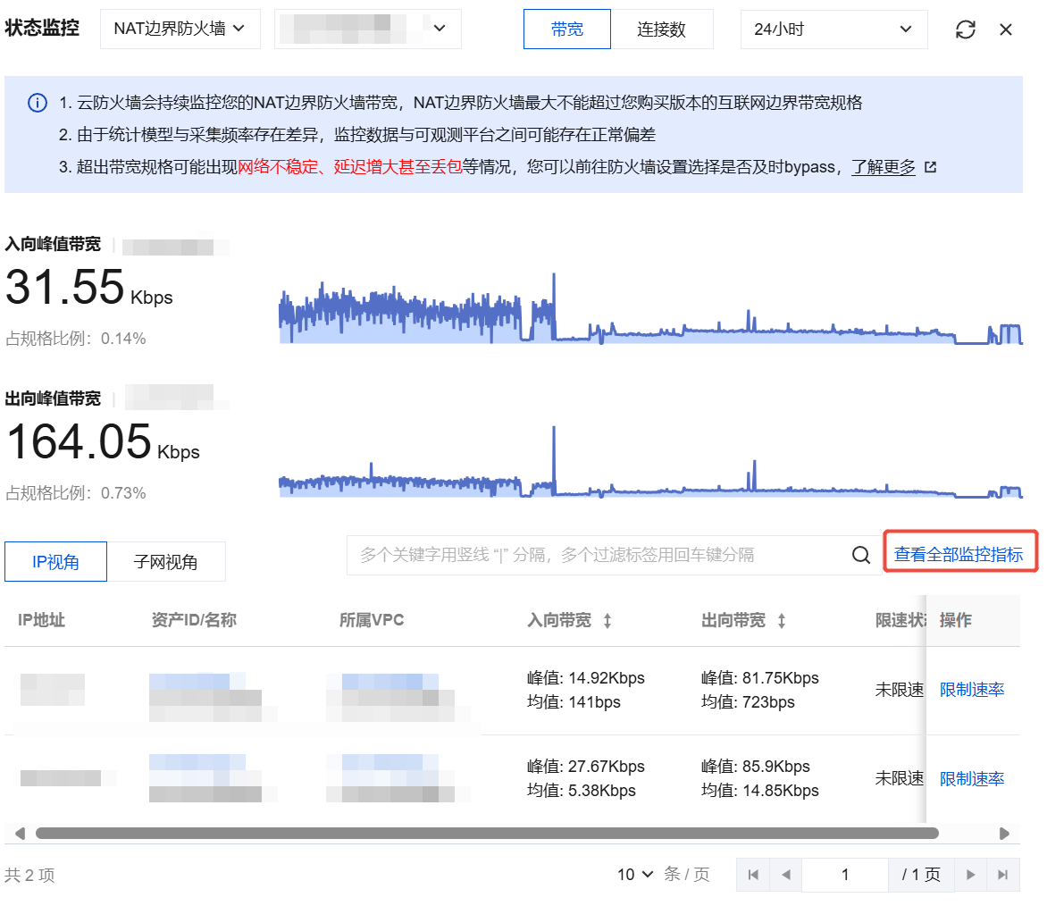Select the 子网视角 tab

[165, 561]
